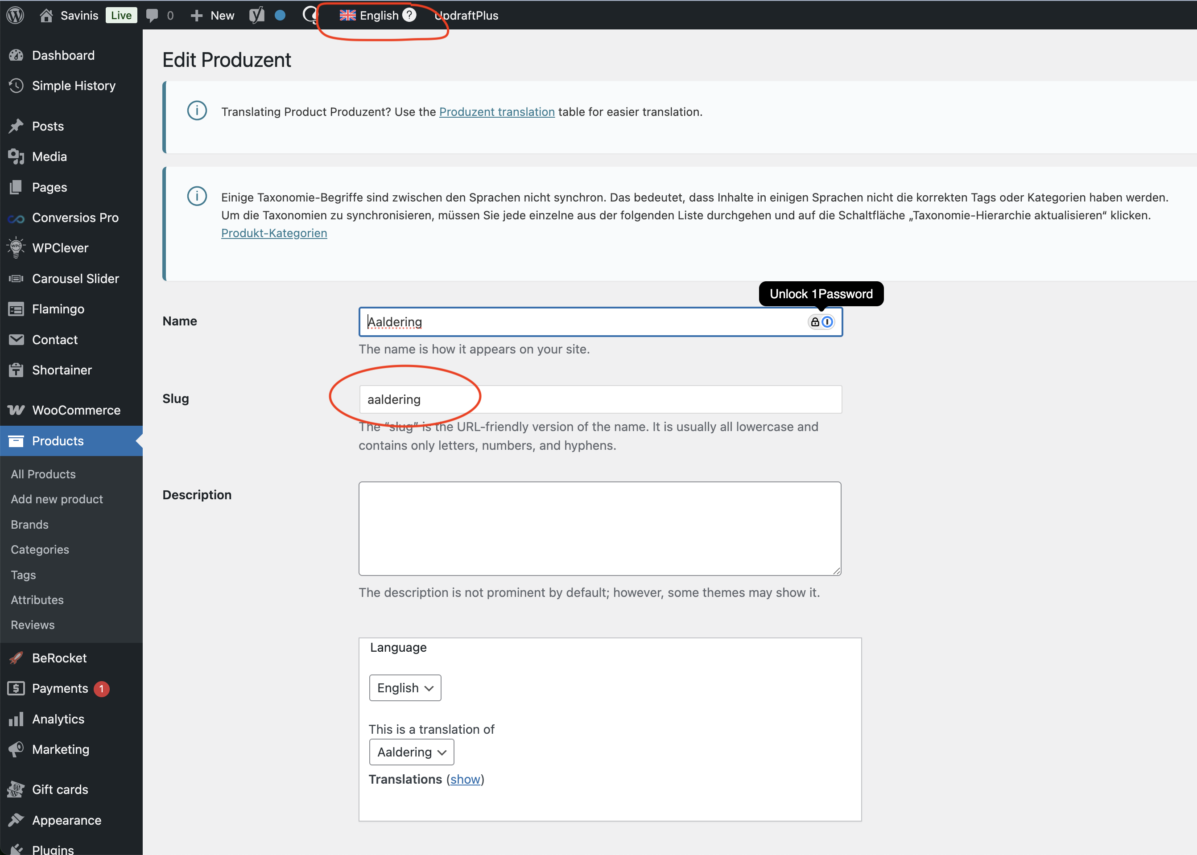Open the Dashboard menu item
1197x855 pixels.
(63, 55)
